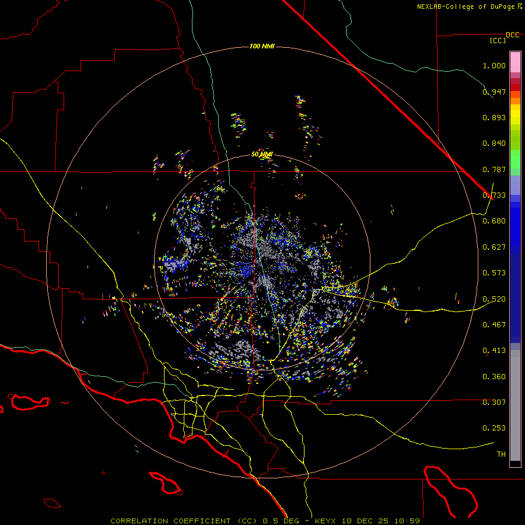This screenshot has height=525, width=525.
Task: Click the small logo icon after DuPage
Action: coord(520,6)
